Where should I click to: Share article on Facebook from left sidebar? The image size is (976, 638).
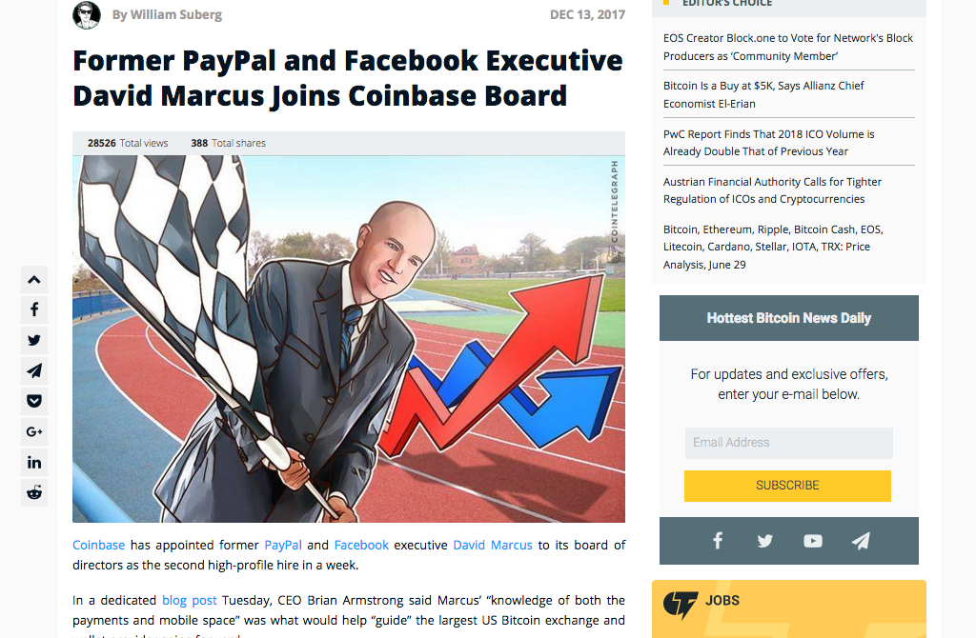coord(34,309)
